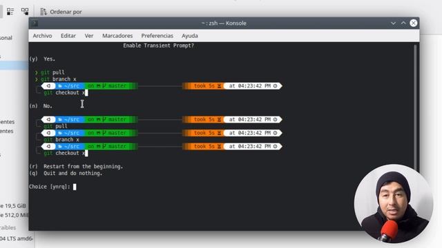Click '(q) Quit and do nothing.' text

tap(66, 173)
